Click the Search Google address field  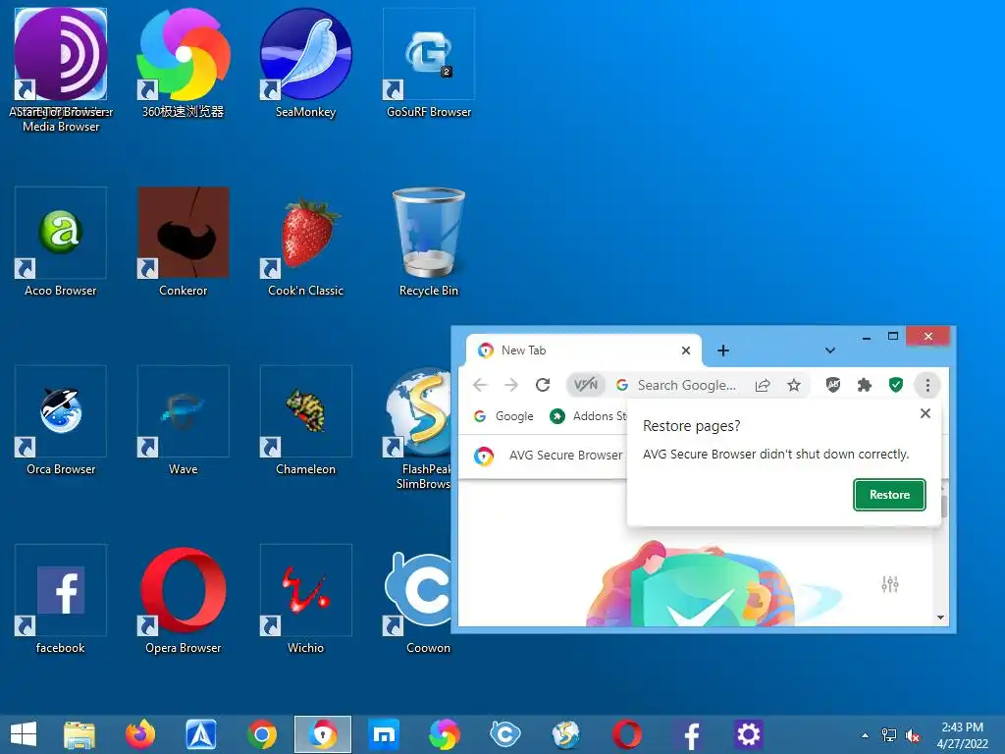(686, 385)
